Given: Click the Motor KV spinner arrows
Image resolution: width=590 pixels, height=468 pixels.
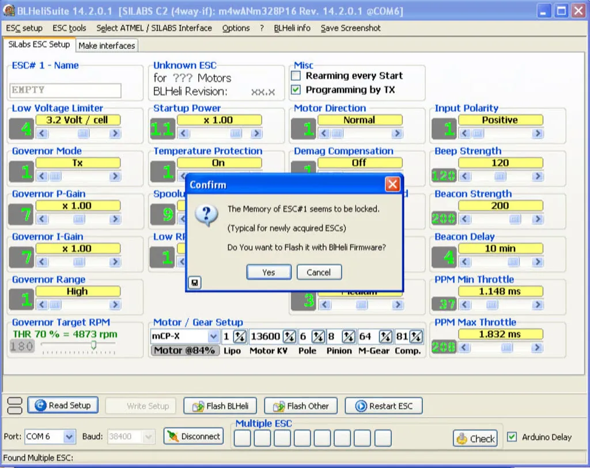Looking at the screenshot, I should [289, 337].
